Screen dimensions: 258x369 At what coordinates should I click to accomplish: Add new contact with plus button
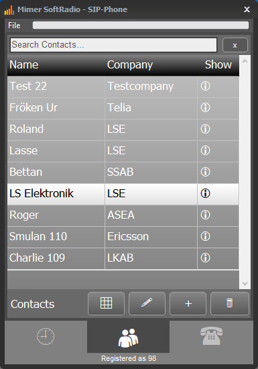pos(188,303)
